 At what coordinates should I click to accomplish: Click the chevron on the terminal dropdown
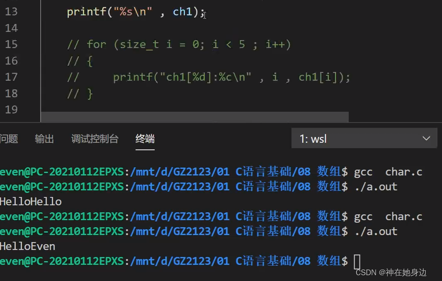(426, 138)
